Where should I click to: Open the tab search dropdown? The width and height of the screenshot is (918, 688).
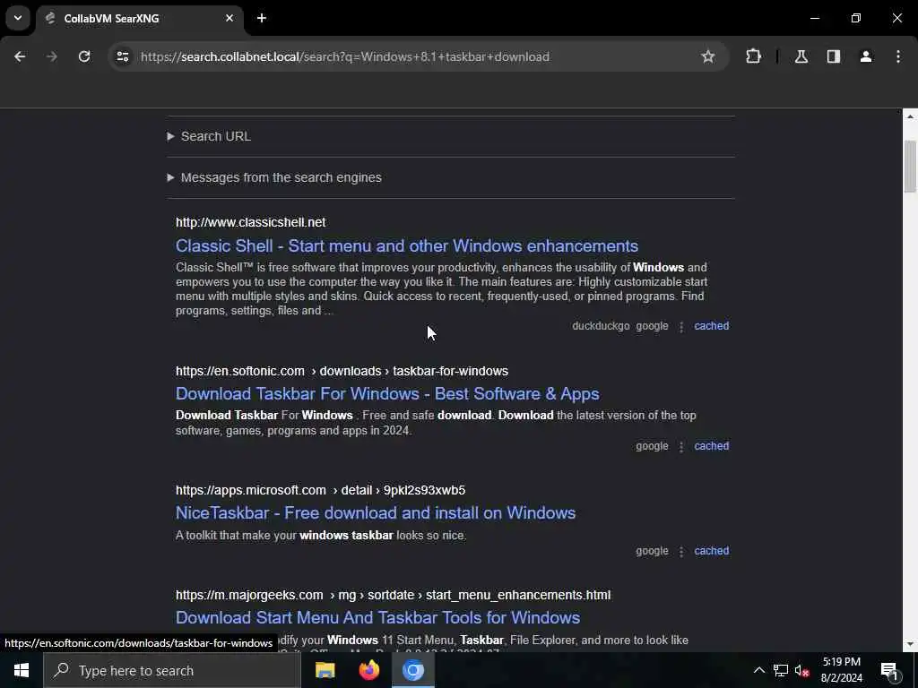tap(18, 18)
